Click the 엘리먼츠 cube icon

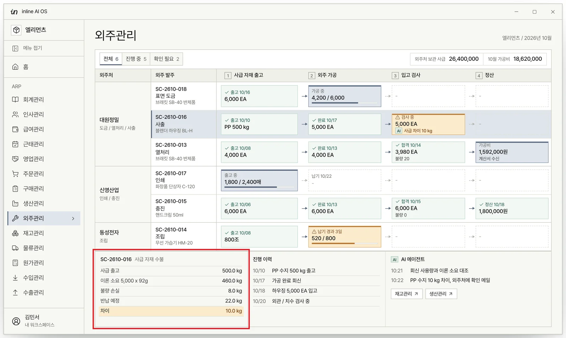click(x=16, y=30)
